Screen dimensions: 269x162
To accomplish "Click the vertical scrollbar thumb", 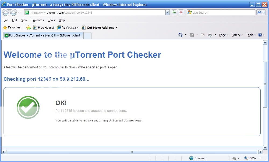I will 265,84.
